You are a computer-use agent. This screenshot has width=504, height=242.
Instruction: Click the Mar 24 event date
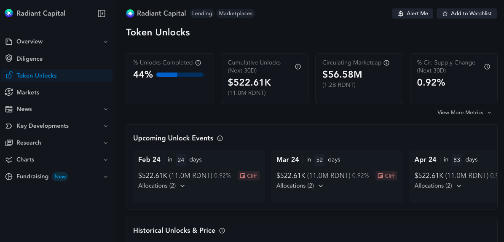[287, 160]
